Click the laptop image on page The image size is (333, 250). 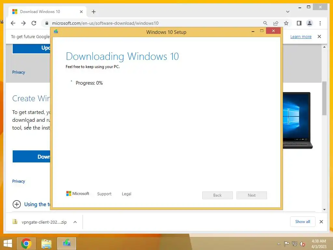coord(298,120)
